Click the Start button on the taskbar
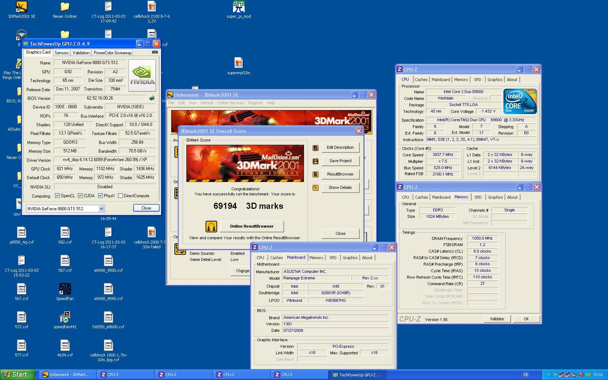 (x=17, y=375)
